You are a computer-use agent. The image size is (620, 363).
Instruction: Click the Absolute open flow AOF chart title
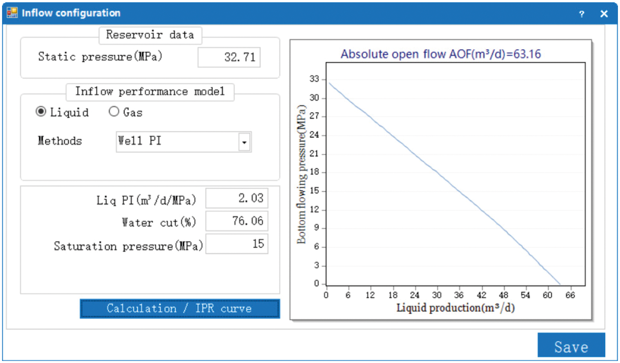tap(441, 54)
